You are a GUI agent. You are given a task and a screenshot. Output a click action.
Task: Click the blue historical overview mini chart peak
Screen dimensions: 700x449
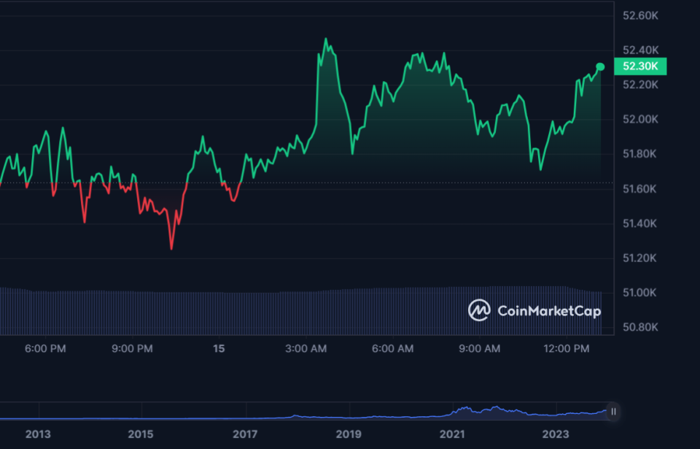[496, 407]
